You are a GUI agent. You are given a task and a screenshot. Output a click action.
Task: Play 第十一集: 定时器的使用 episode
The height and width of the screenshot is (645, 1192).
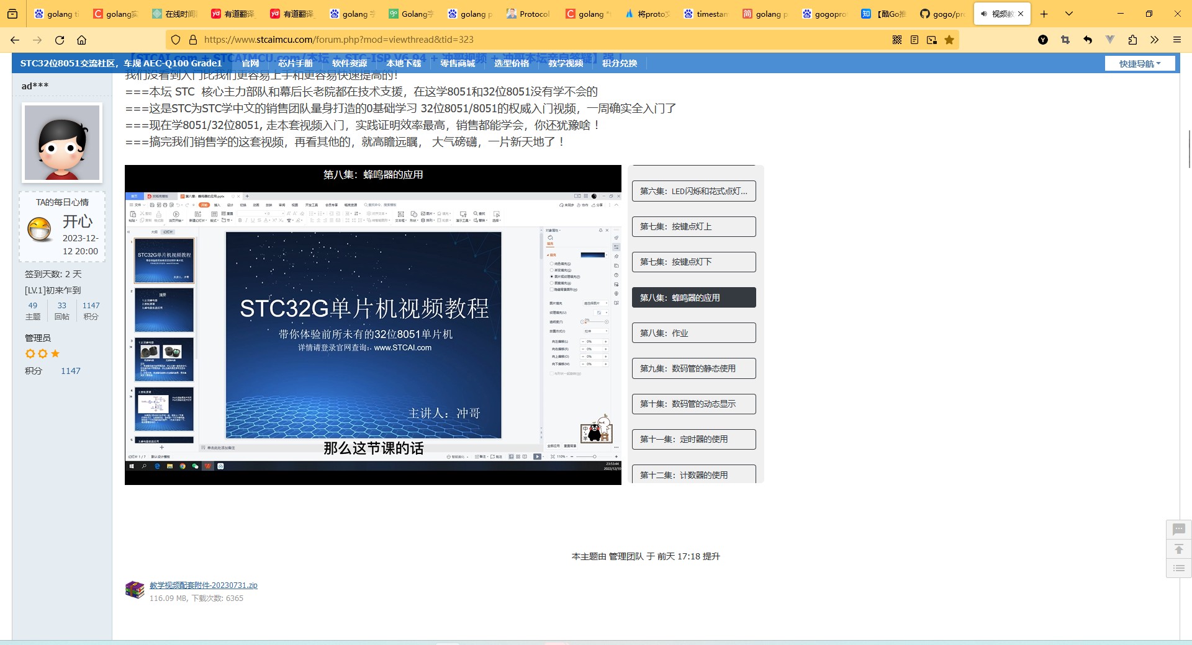tap(693, 439)
